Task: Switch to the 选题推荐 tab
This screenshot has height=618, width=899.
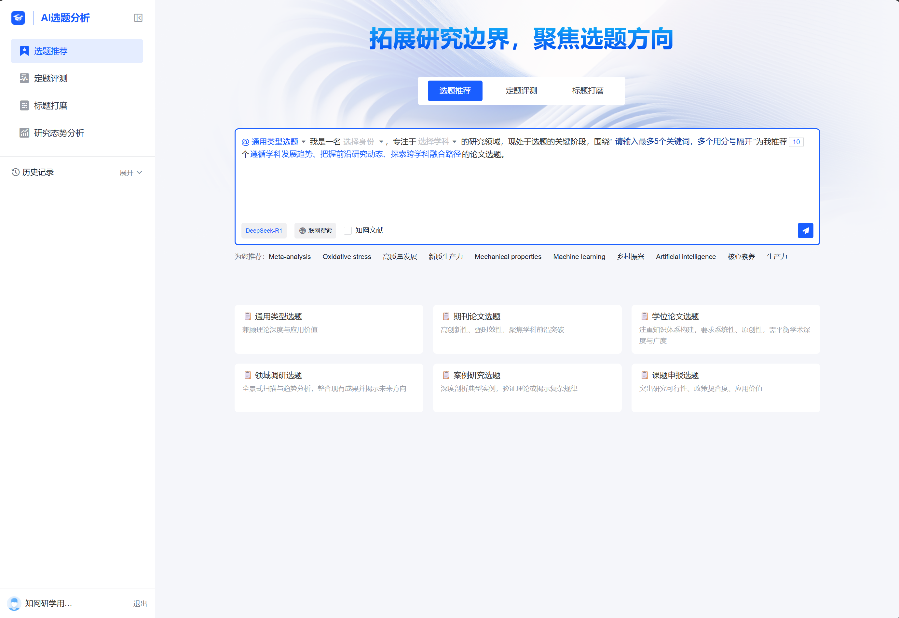Action: tap(455, 91)
